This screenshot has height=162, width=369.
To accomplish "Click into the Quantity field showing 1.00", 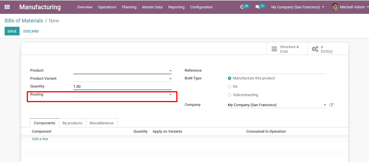I will click(x=123, y=86).
